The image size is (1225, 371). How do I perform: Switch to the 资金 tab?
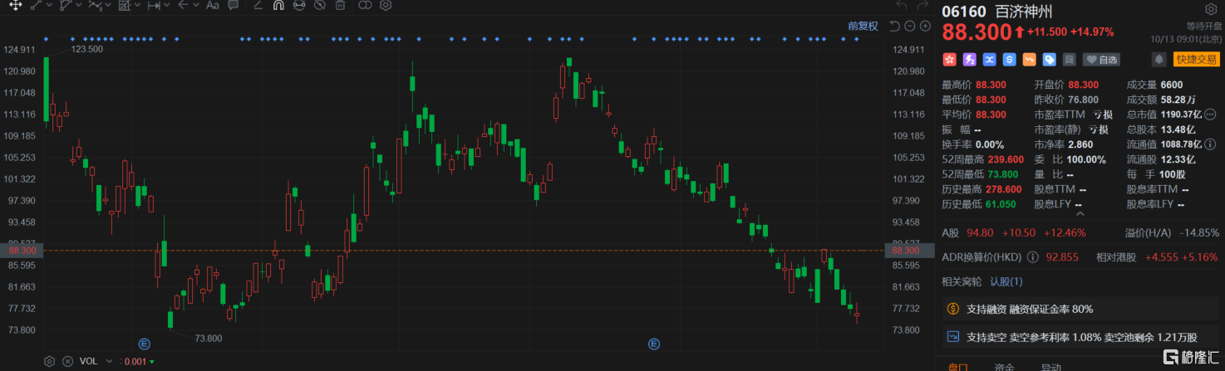point(1004,366)
